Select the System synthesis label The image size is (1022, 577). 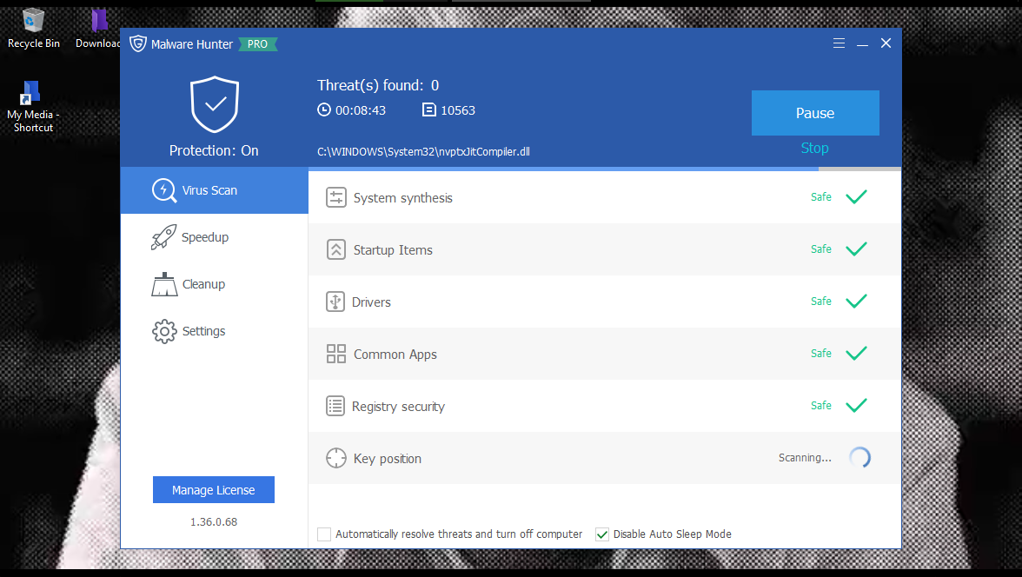click(x=403, y=198)
